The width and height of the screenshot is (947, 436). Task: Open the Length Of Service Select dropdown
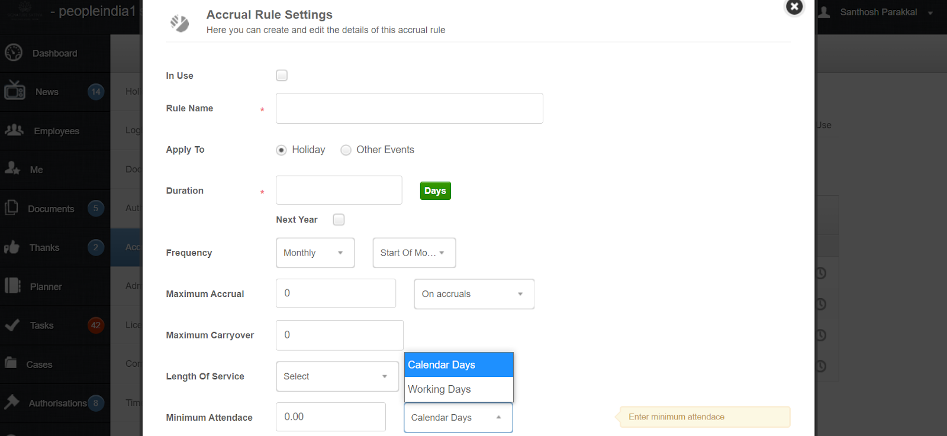point(337,376)
